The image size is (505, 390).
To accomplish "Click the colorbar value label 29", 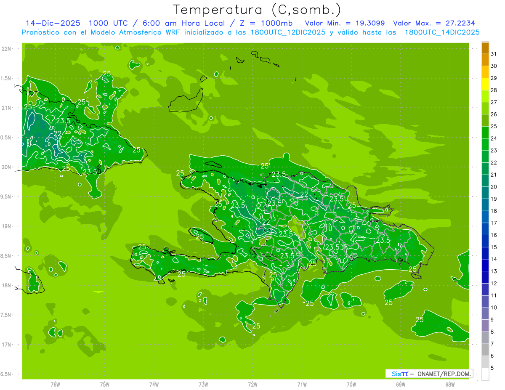I will pyautogui.click(x=494, y=78).
